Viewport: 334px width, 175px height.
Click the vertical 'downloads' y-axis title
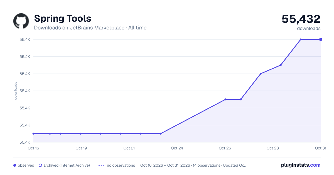click(x=16, y=91)
